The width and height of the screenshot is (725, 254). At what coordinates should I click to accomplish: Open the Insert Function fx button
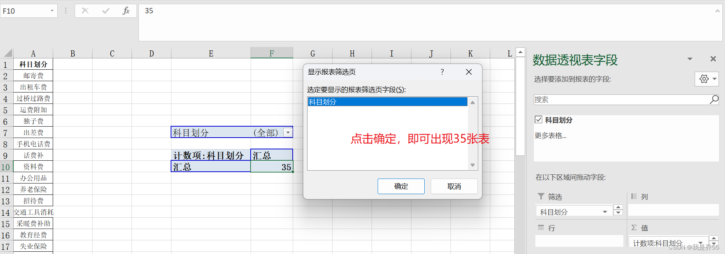click(126, 11)
